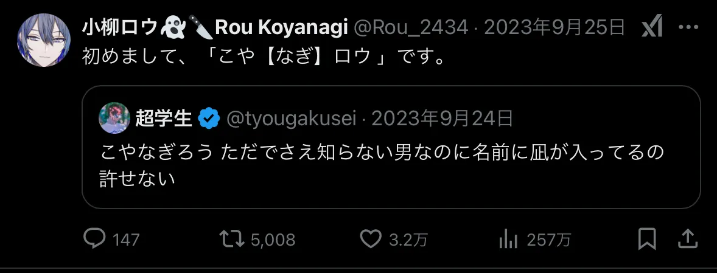Repost the tweet using the retweet icon
The width and height of the screenshot is (717, 273).
point(232,239)
